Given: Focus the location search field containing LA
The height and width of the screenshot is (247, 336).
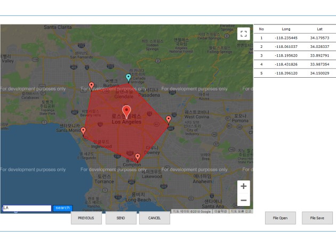Looking at the screenshot, I should pos(27,208).
